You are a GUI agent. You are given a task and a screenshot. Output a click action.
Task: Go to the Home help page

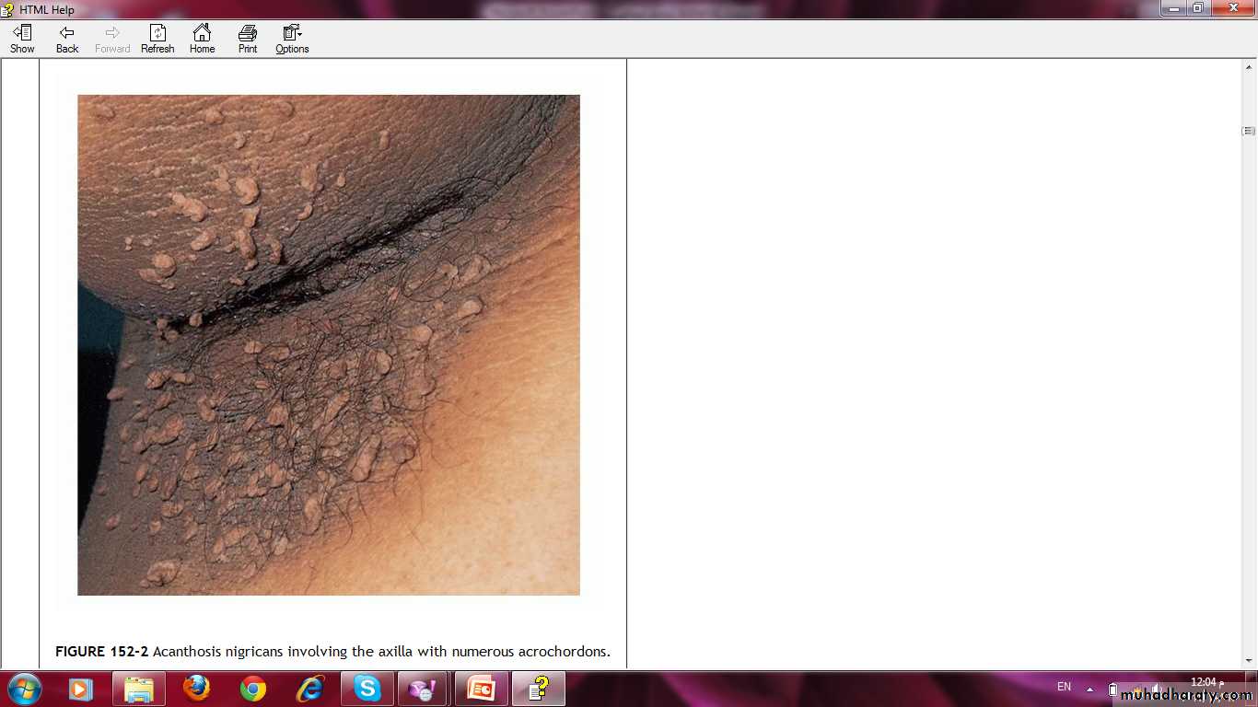point(202,39)
